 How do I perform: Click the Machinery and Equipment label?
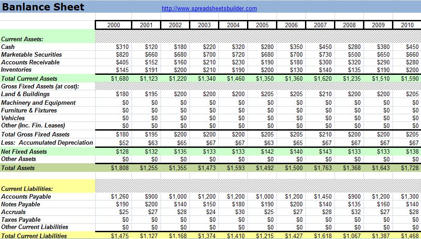tap(39, 102)
